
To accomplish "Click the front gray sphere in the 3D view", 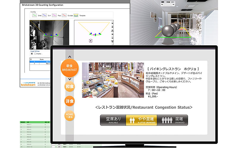I will [168, 31].
